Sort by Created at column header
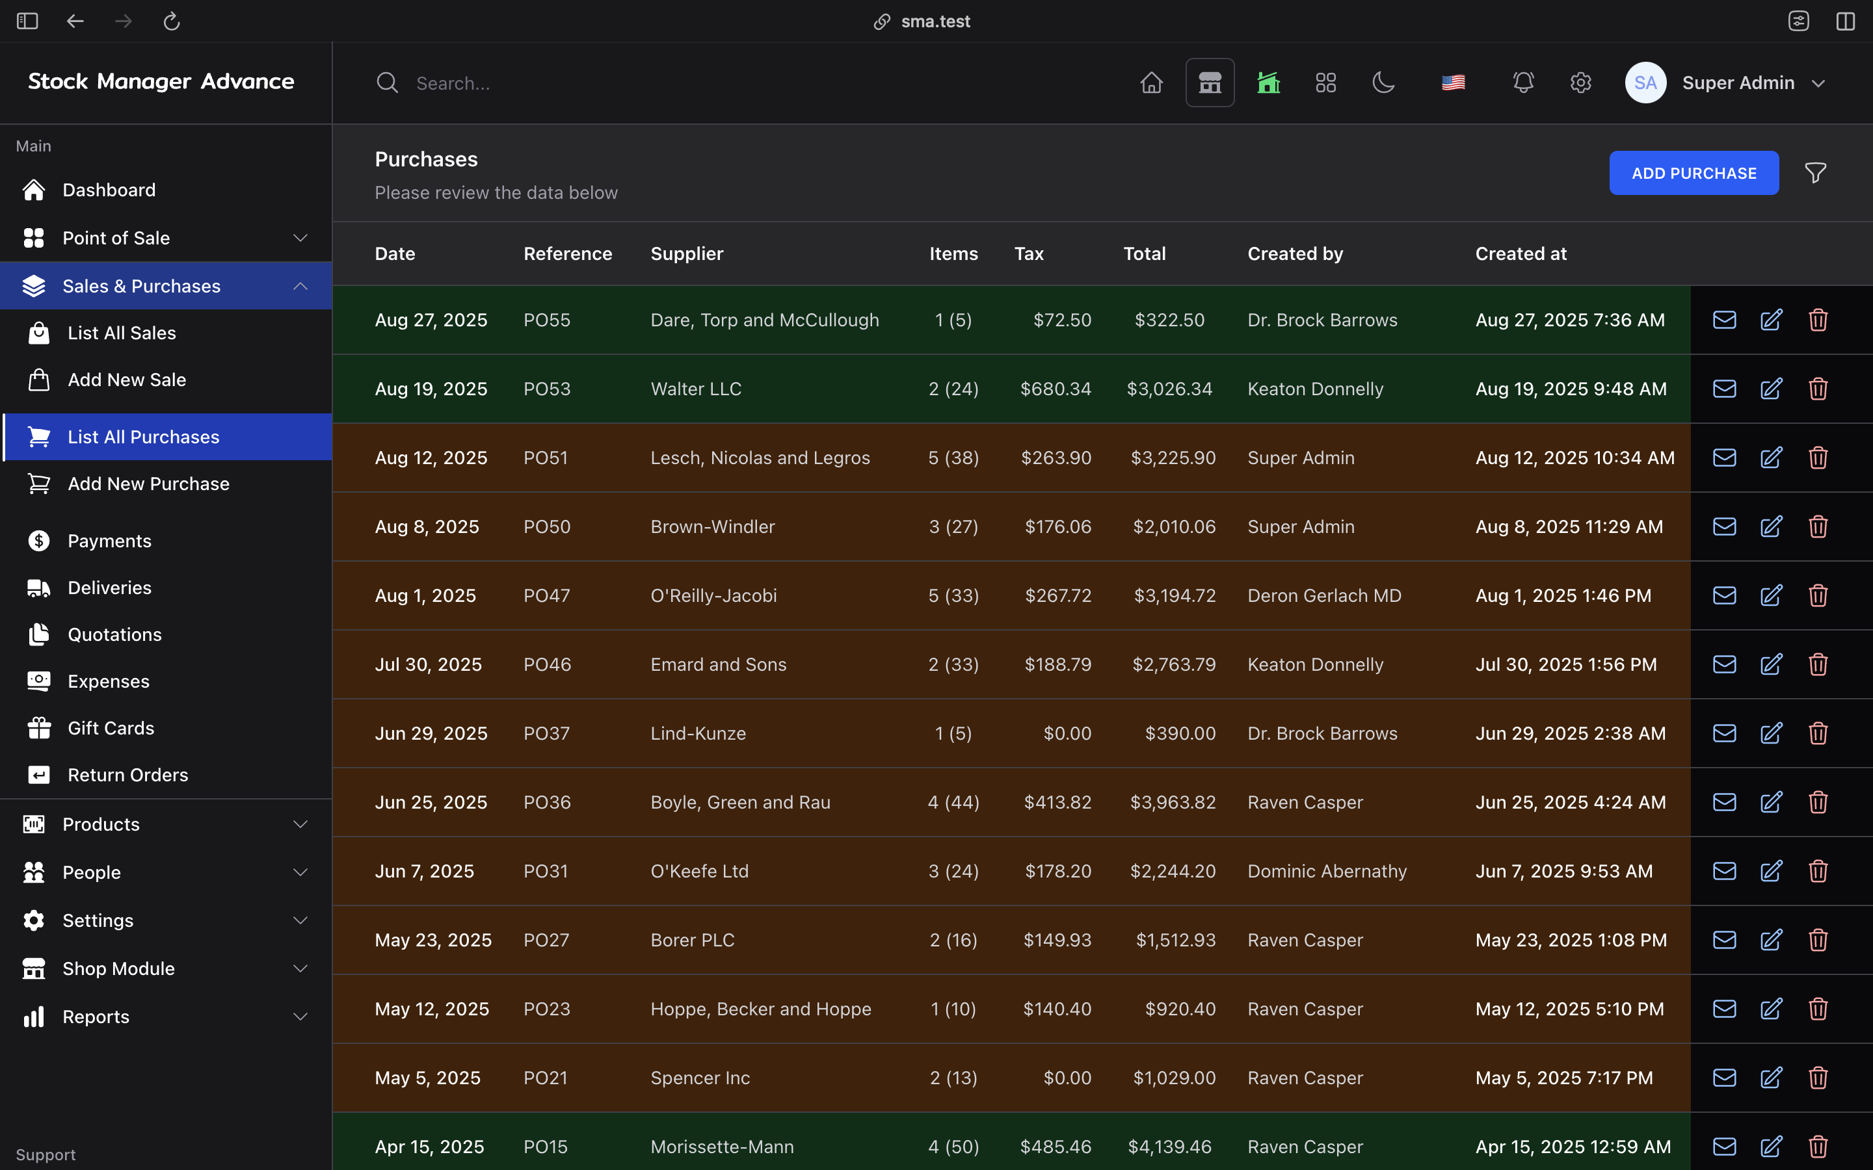This screenshot has width=1873, height=1170. pos(1520,253)
